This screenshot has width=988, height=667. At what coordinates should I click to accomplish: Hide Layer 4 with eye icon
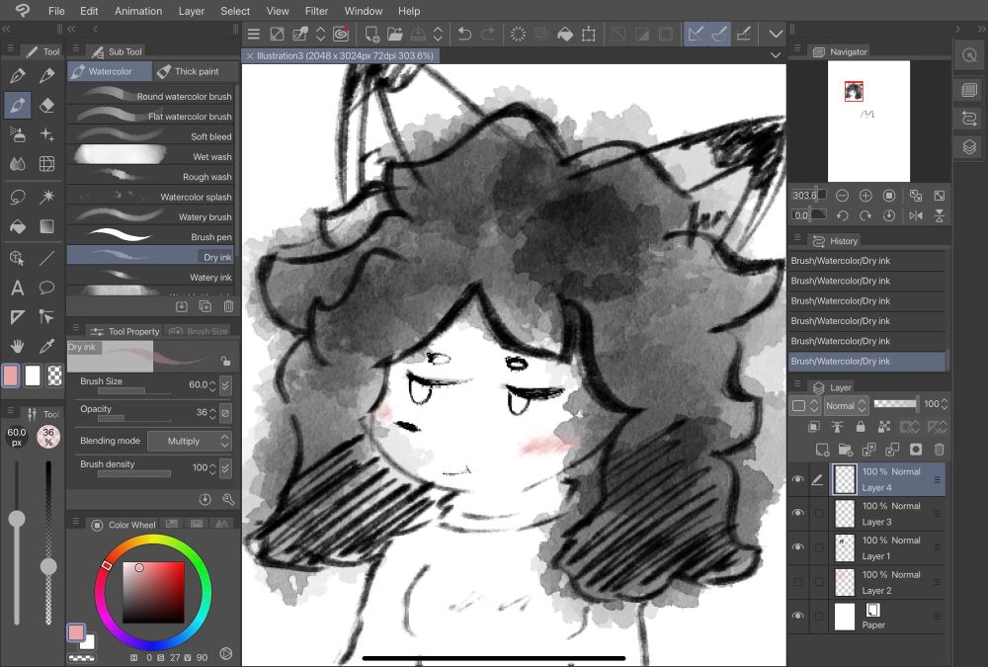pos(797,479)
